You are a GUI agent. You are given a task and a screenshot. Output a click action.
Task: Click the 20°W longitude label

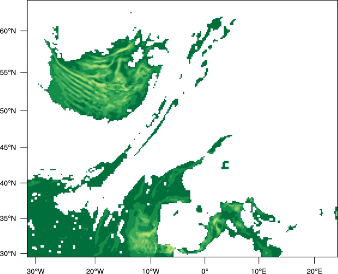coord(95,271)
